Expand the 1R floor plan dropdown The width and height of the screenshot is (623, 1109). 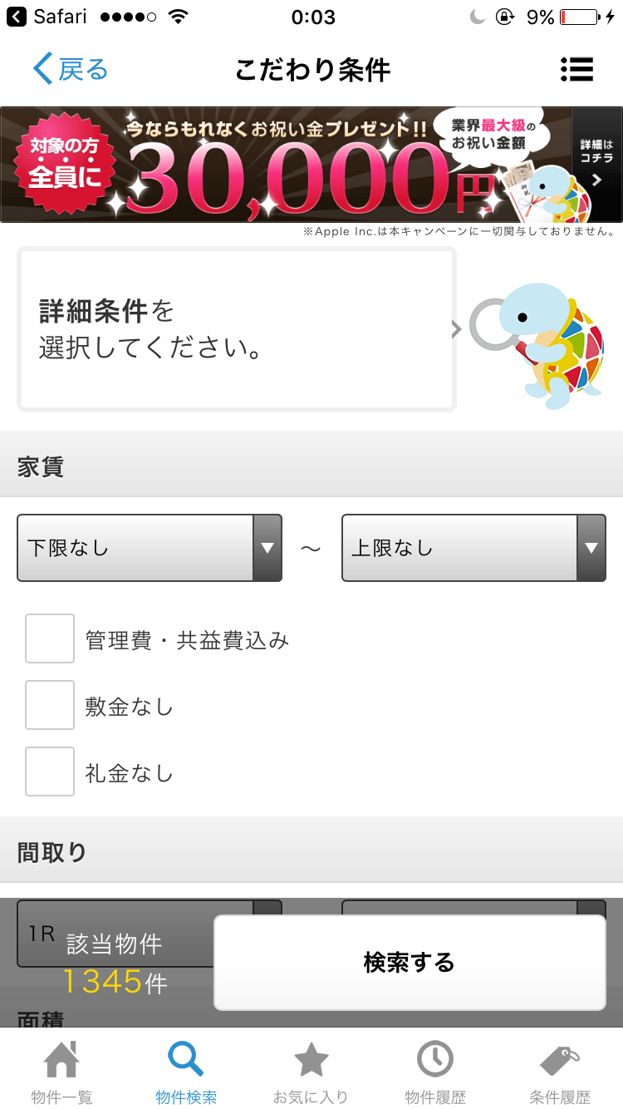(x=150, y=933)
